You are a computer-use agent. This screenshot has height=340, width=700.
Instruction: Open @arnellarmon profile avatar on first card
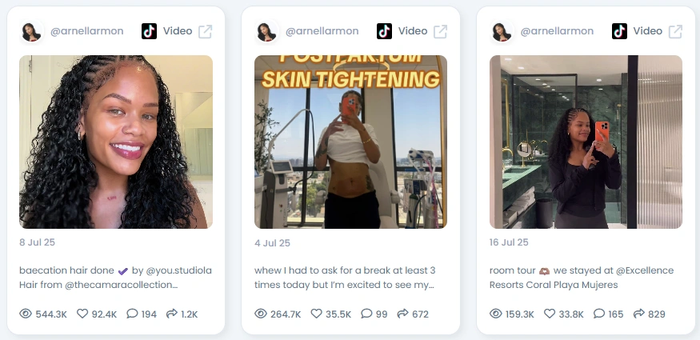point(31,32)
